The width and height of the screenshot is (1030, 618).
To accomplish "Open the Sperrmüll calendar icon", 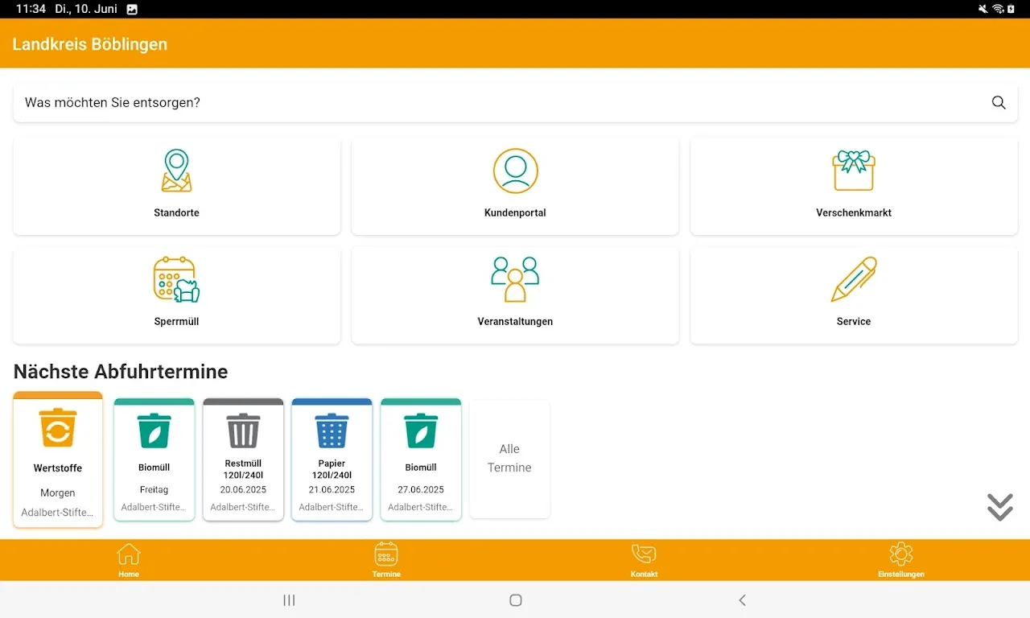I will [176, 279].
